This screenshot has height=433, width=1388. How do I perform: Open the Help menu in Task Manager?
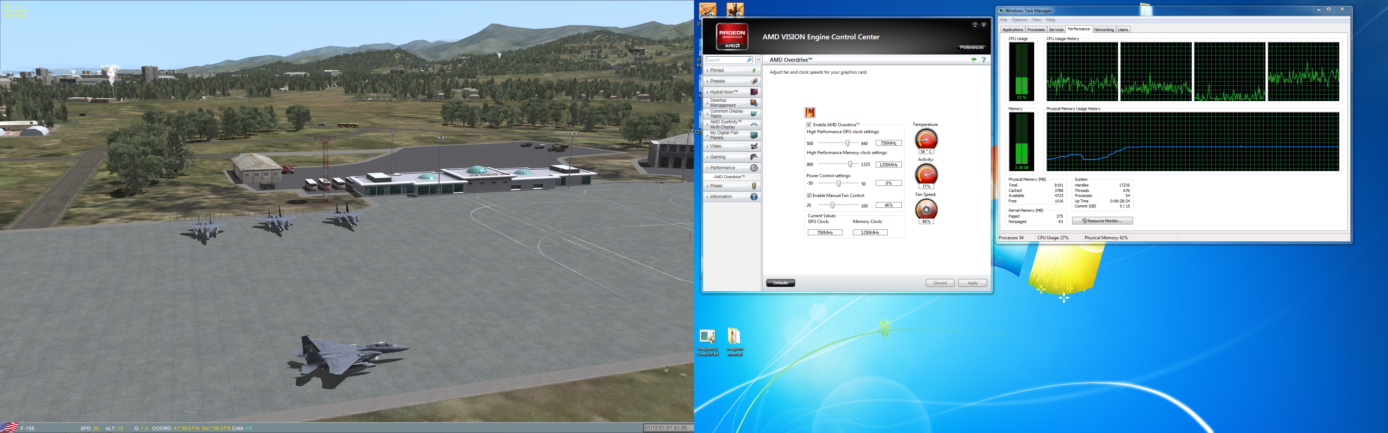click(1051, 20)
